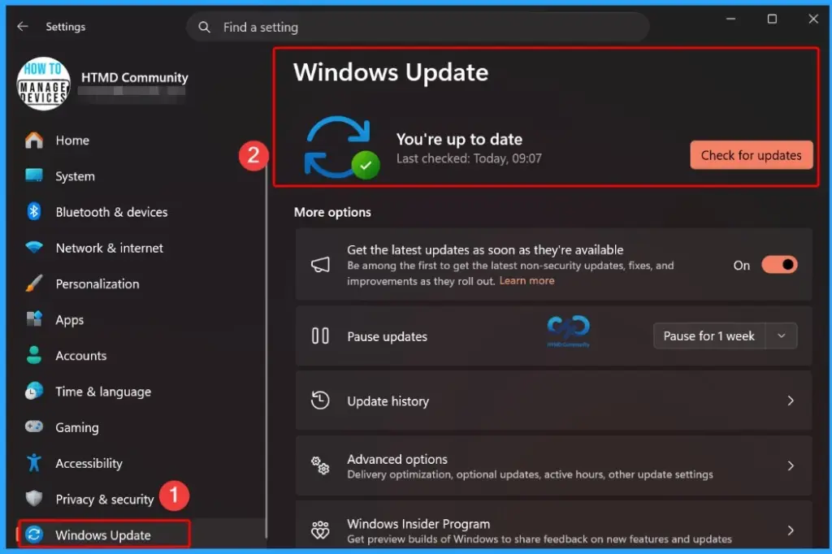Click the Windows Insider Program hearts icon

point(320,530)
